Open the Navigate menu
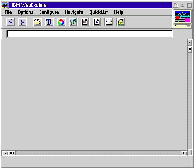 tap(74, 12)
